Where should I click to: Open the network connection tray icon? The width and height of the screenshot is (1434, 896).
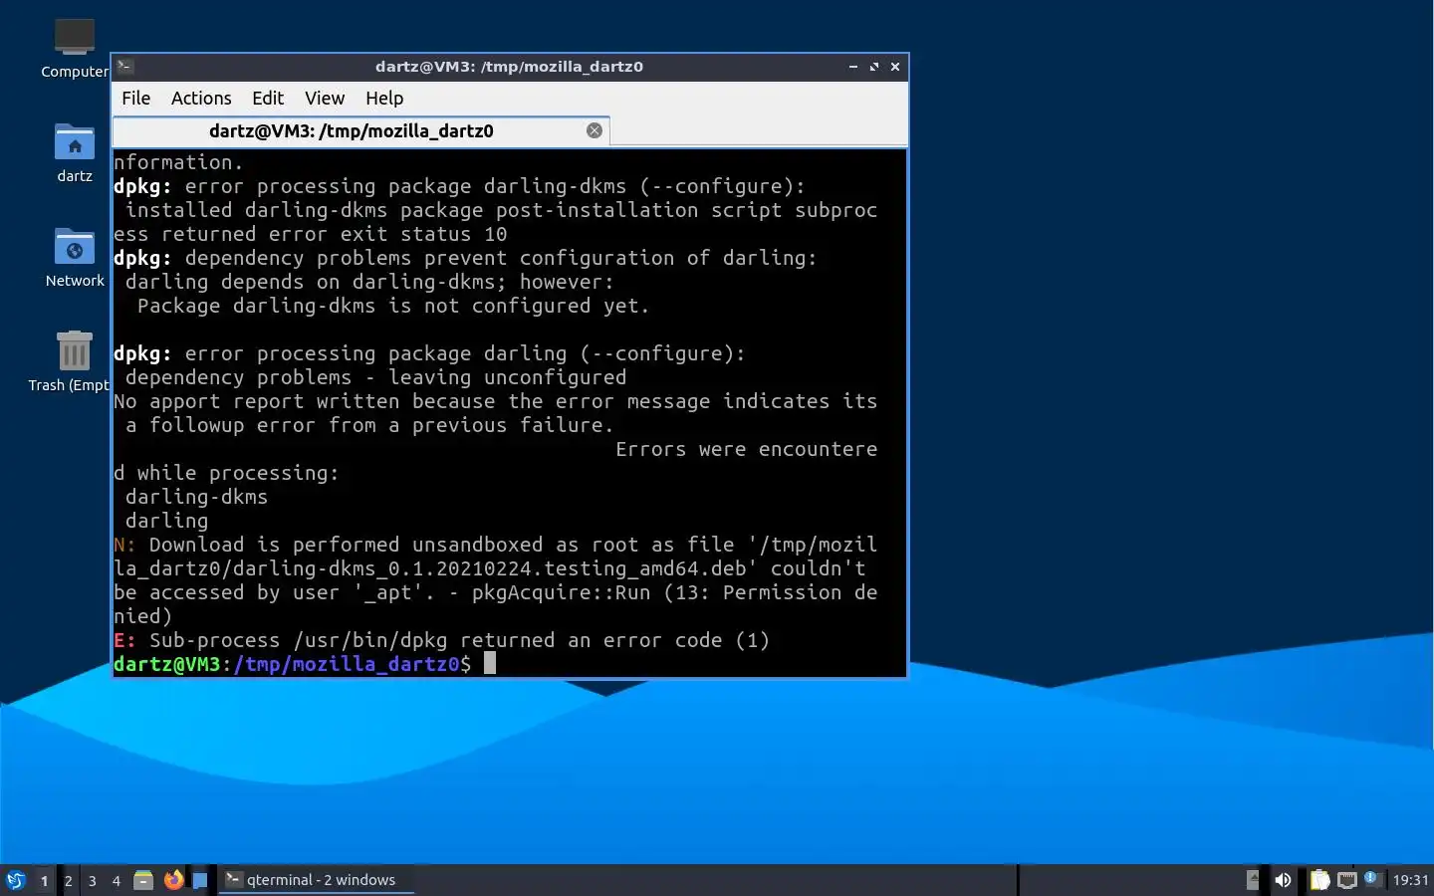tap(1346, 880)
